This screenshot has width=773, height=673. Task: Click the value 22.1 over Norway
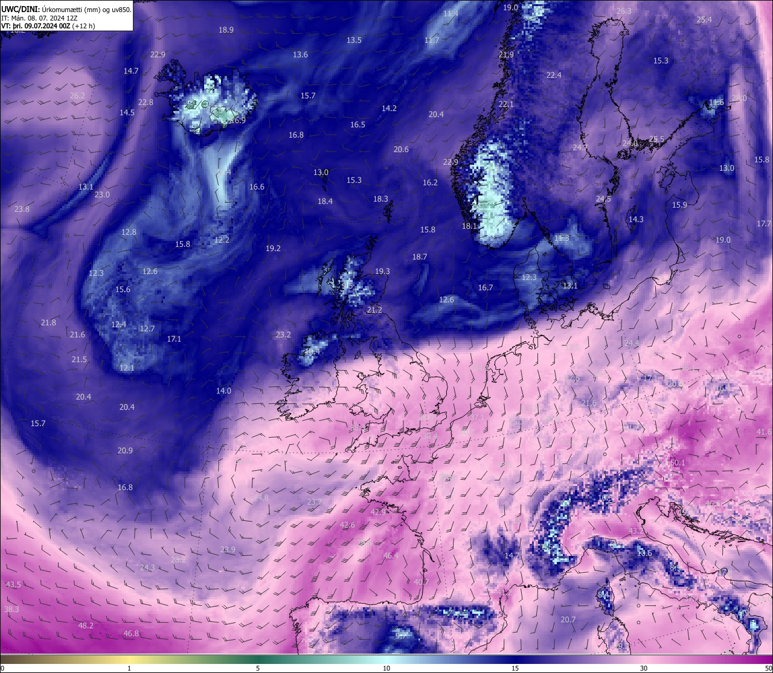click(506, 104)
